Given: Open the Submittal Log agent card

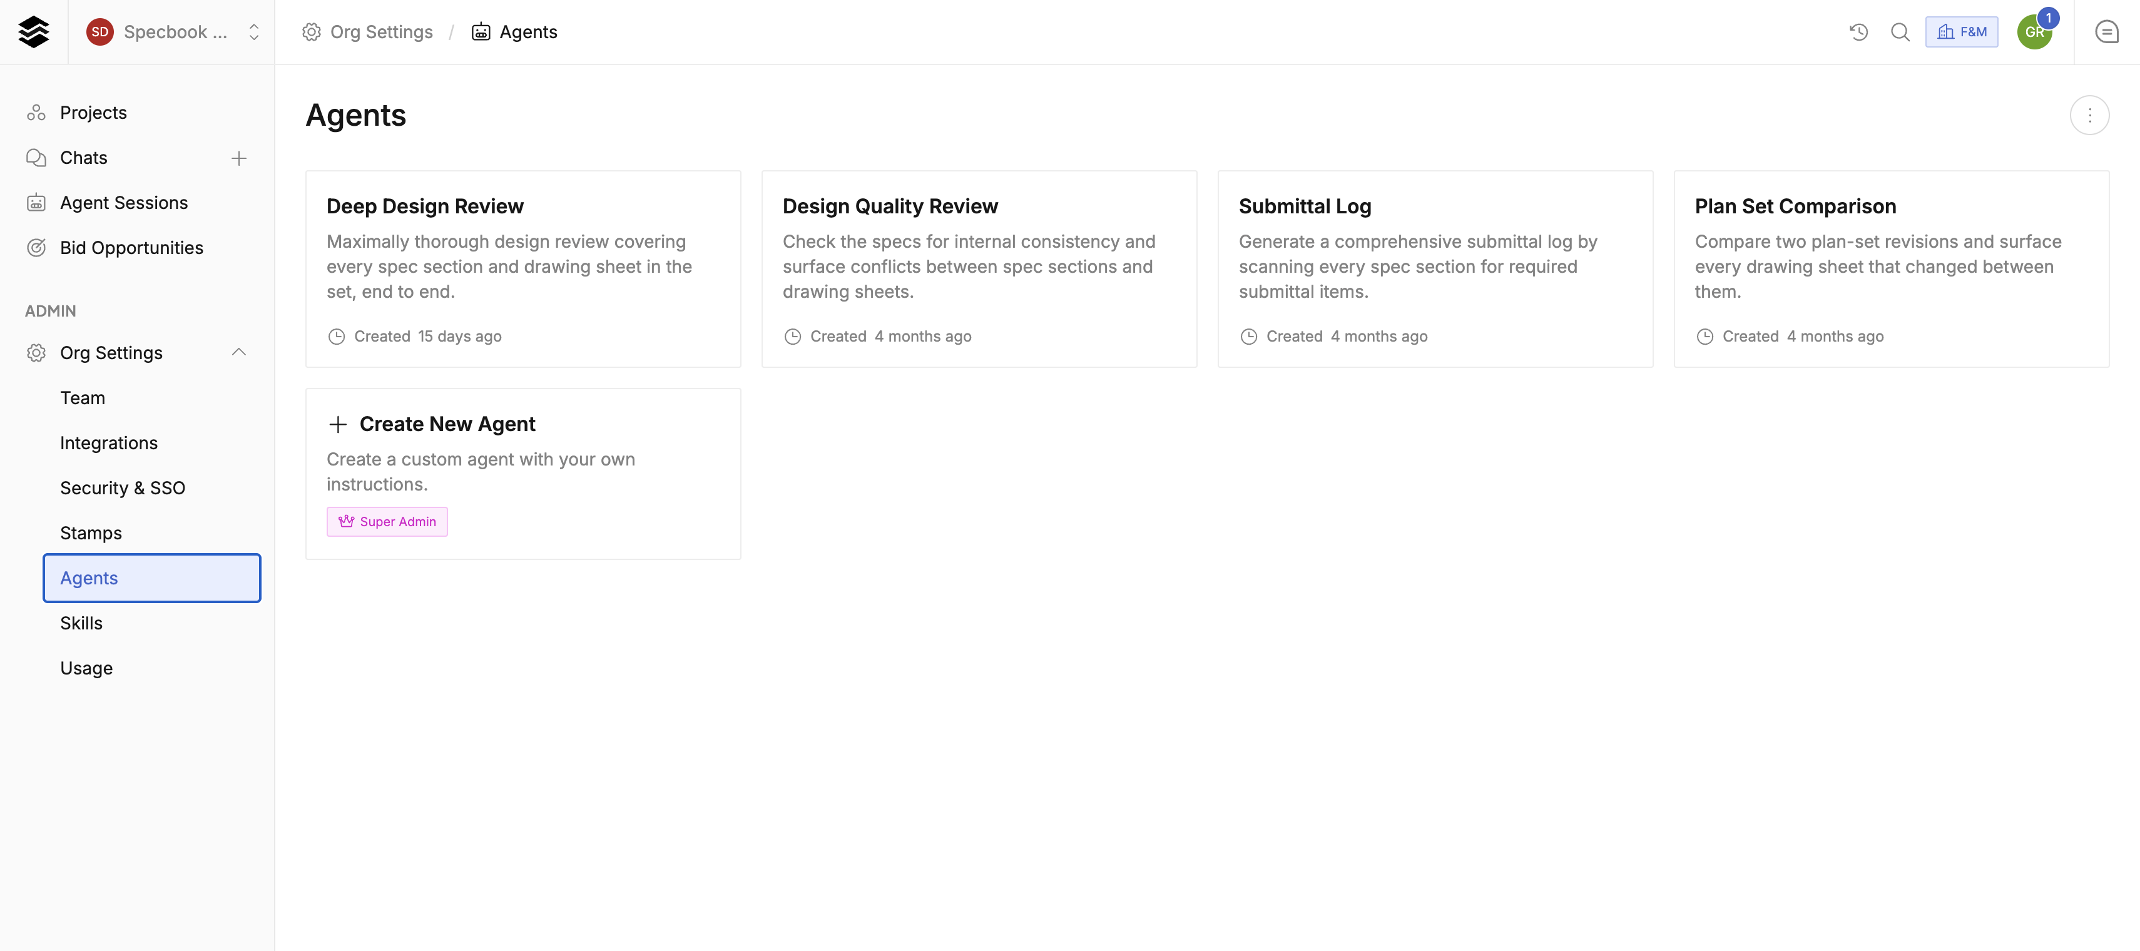Looking at the screenshot, I should click(x=1435, y=269).
